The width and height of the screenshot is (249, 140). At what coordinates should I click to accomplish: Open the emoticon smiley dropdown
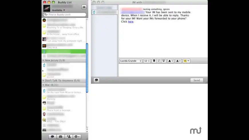[x=186, y=61]
